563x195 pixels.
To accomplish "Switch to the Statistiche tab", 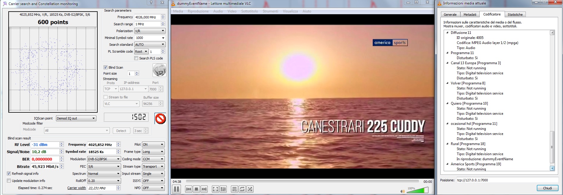I will point(515,15).
